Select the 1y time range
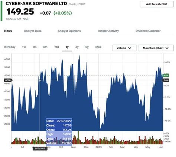176x157 pixels. click(67, 47)
